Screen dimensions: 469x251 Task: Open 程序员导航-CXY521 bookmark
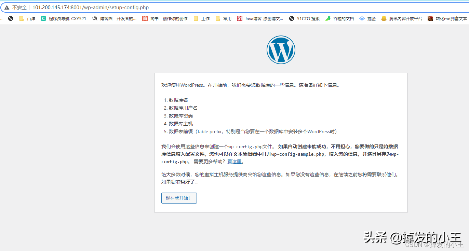(64, 19)
